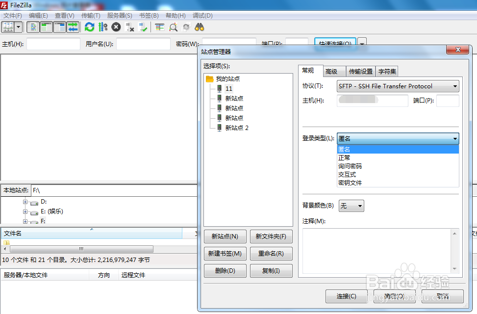Click the reconnect to last server icon
The width and height of the screenshot is (477, 314).
point(143,27)
